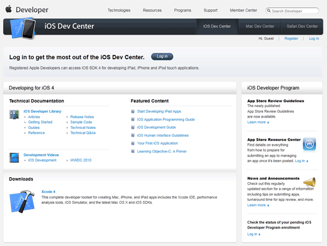Open the Development Videos link
The height and width of the screenshot is (246, 327).
(x=41, y=155)
